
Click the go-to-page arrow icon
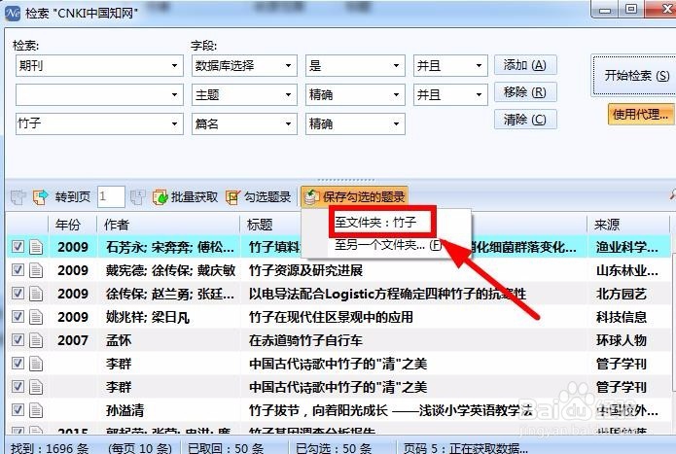coord(41,197)
